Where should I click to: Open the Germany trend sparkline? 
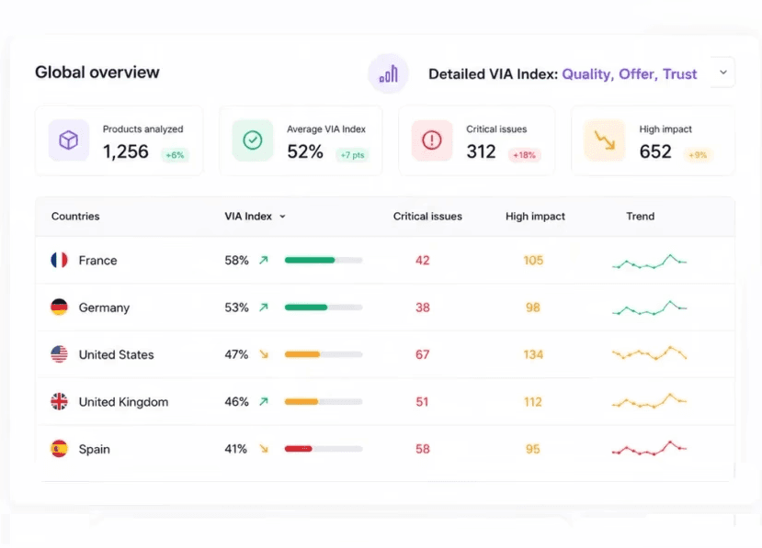(x=649, y=308)
